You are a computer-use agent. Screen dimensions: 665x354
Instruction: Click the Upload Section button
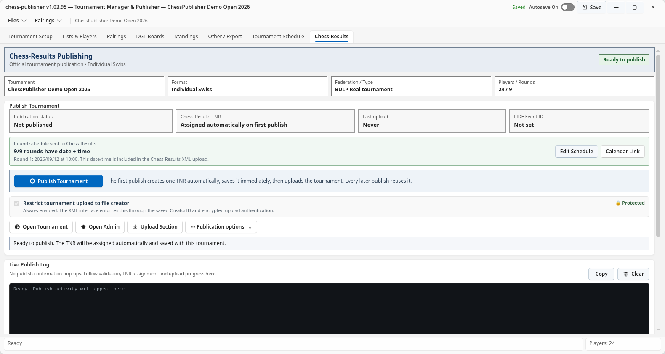click(155, 227)
